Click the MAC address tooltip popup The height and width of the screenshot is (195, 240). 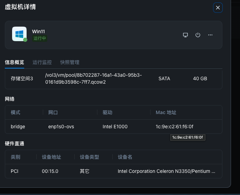point(188,137)
